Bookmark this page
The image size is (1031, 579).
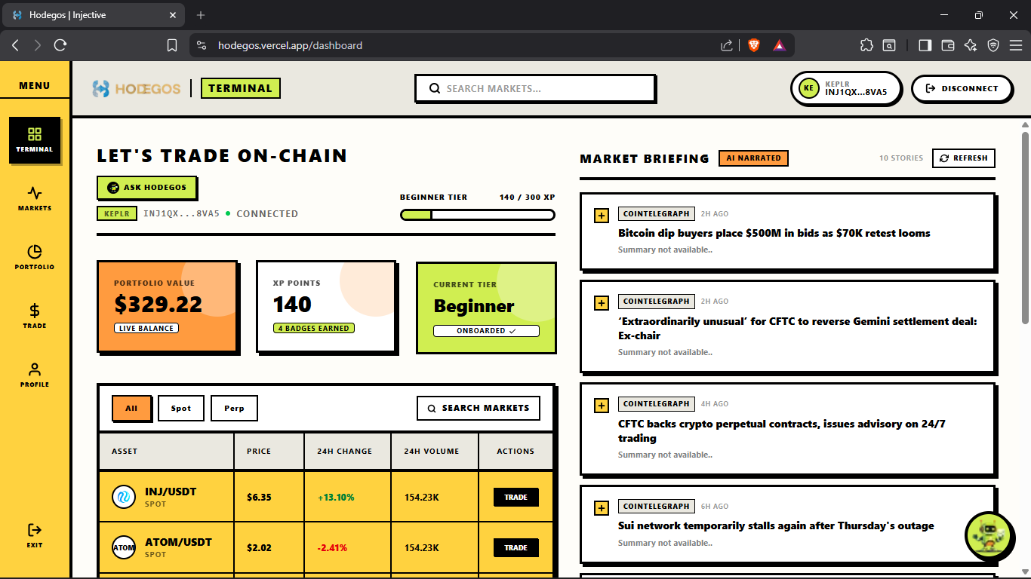[172, 45]
